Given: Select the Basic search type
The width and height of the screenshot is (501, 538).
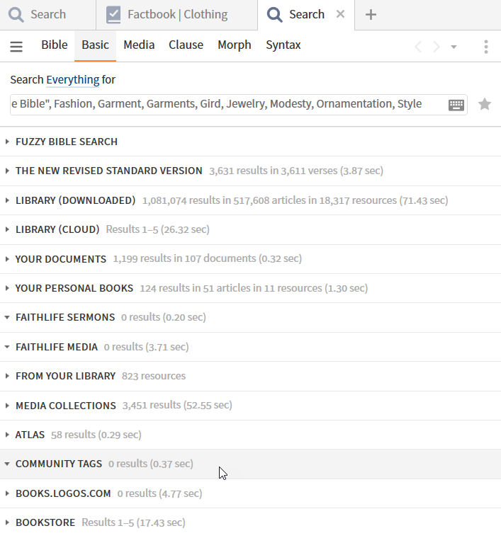Looking at the screenshot, I should pos(95,45).
